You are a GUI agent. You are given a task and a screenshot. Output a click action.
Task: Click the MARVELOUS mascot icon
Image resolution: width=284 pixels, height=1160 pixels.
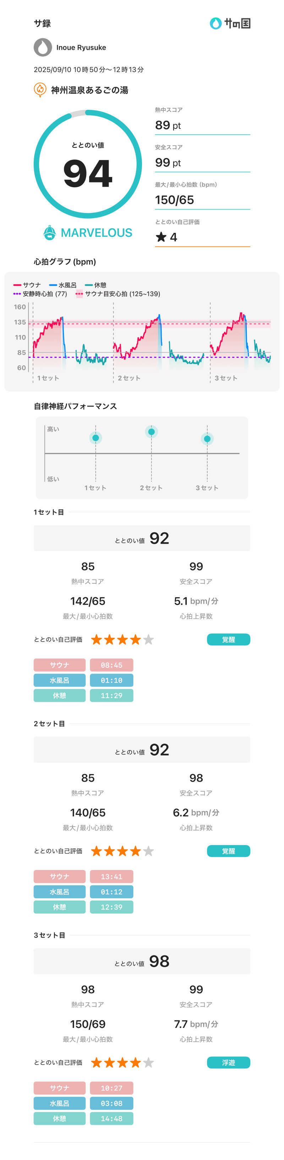pos(49,232)
